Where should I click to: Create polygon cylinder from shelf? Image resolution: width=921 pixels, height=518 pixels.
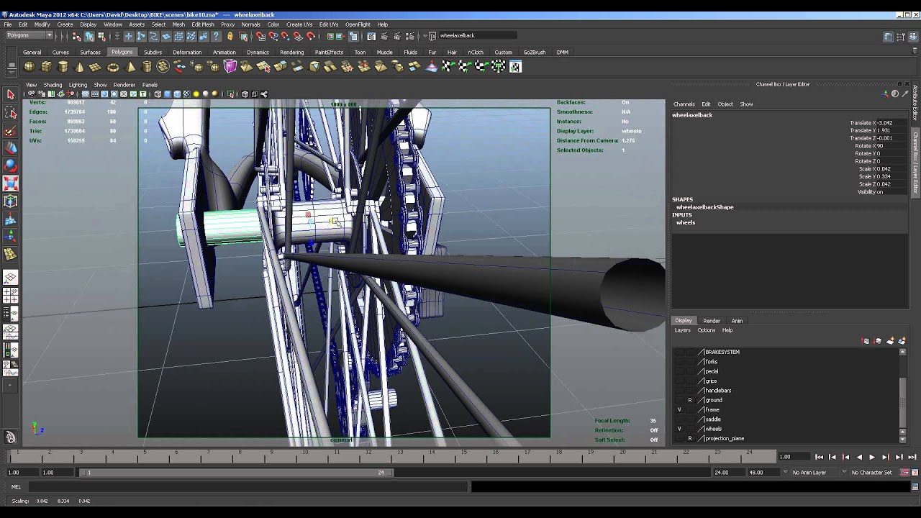tap(63, 67)
